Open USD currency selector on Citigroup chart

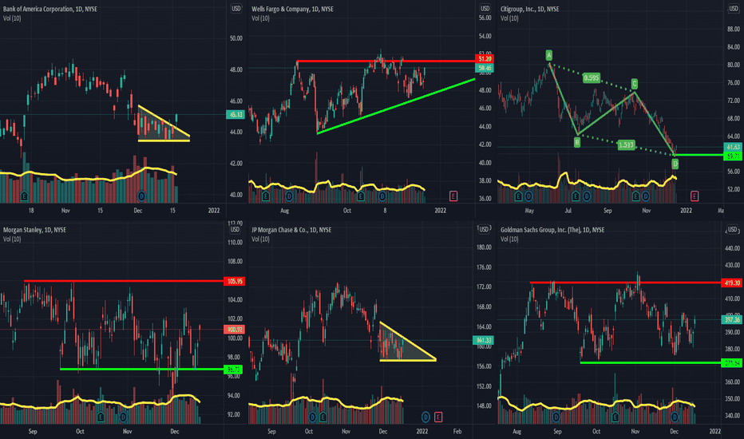coord(733,9)
